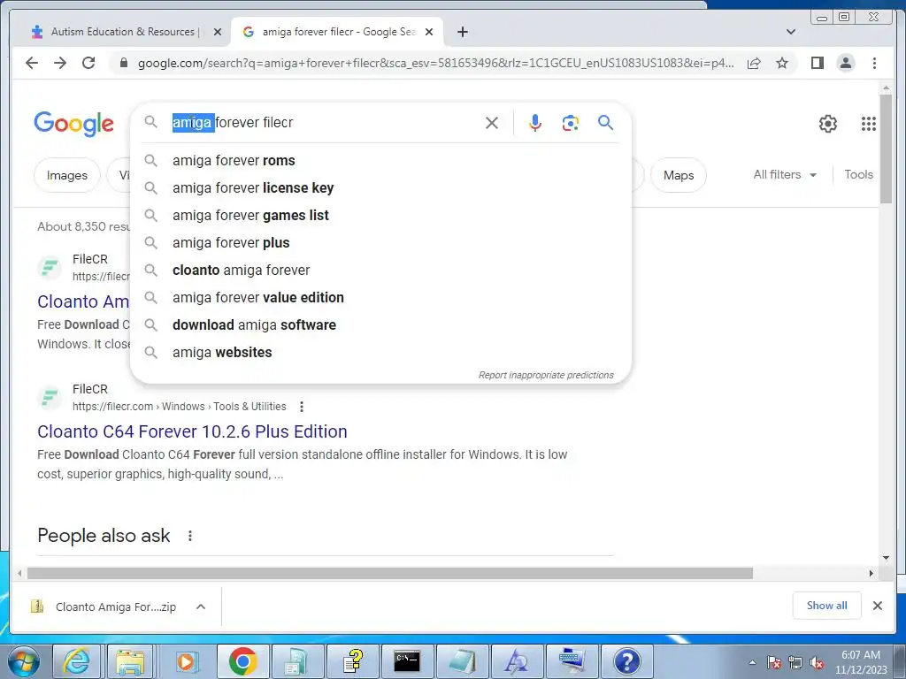Click the URL address bar
Screen dimensions: 906x679
435,63
